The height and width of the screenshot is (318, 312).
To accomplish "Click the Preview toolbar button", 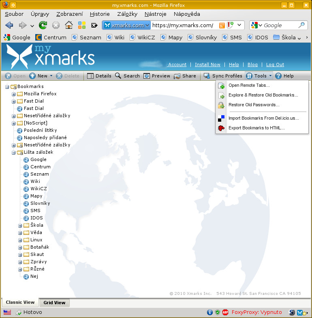I will [156, 76].
